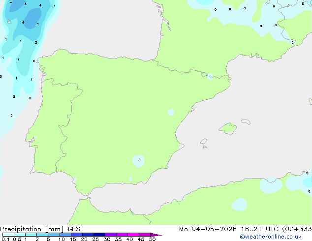Click the legend scale label '30'
This screenshot has height=241, width=312.
tap(107, 239)
